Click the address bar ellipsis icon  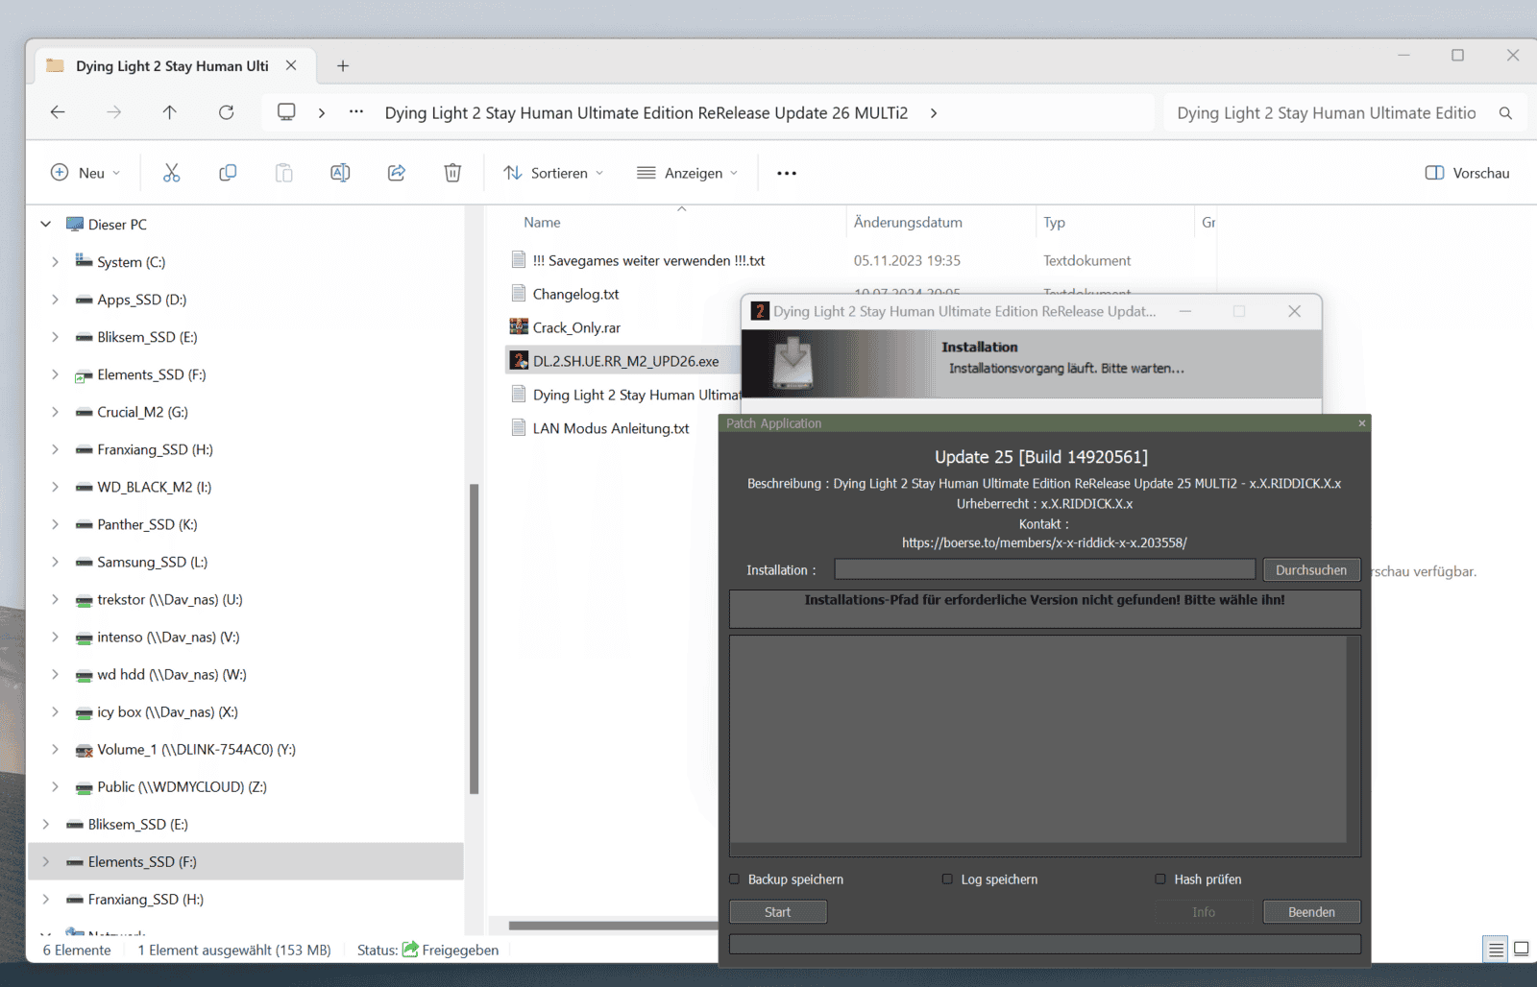(x=356, y=112)
